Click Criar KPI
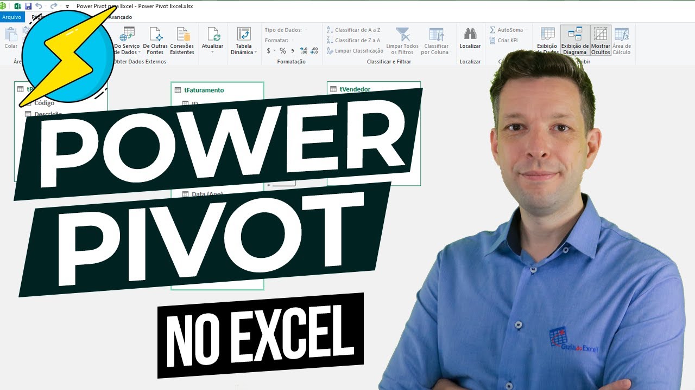Image resolution: width=695 pixels, height=390 pixels. coord(503,41)
